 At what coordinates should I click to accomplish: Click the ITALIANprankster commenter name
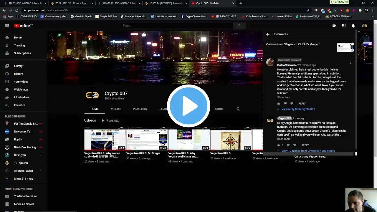coord(287,65)
